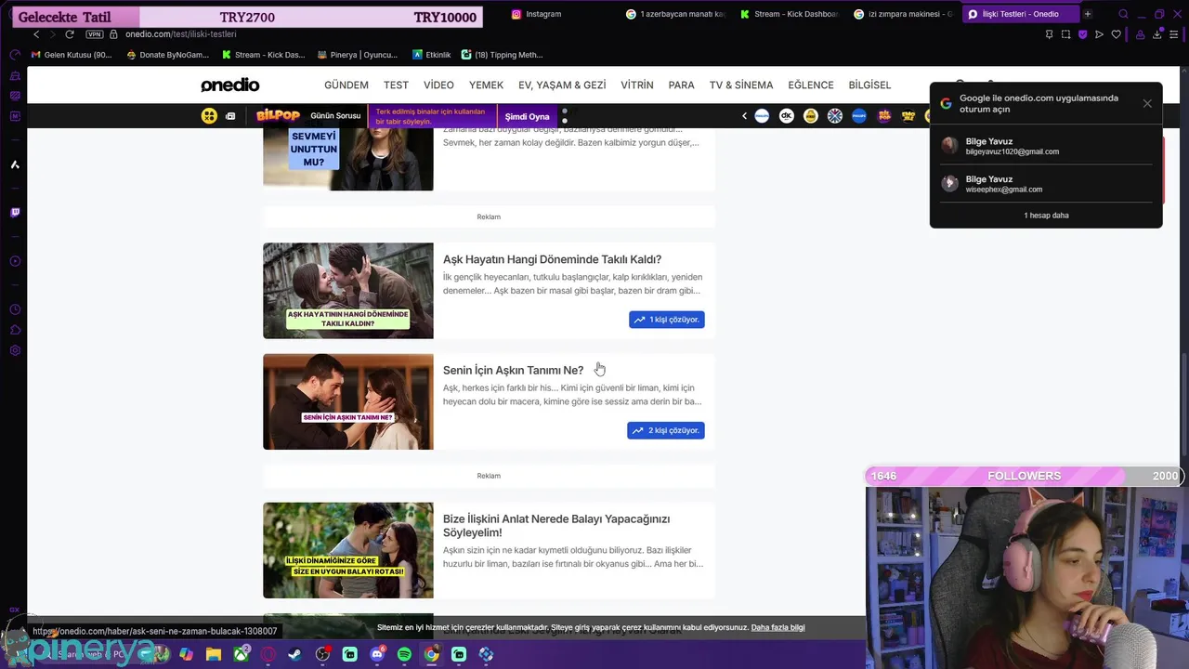Open Gelen Kutusu bookmark

pos(72,55)
